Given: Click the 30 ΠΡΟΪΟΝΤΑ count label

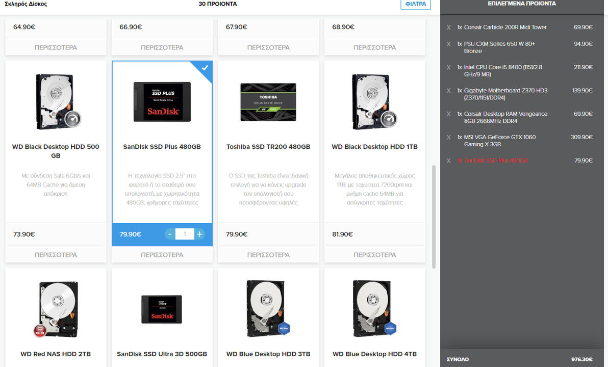Looking at the screenshot, I should pos(217,4).
